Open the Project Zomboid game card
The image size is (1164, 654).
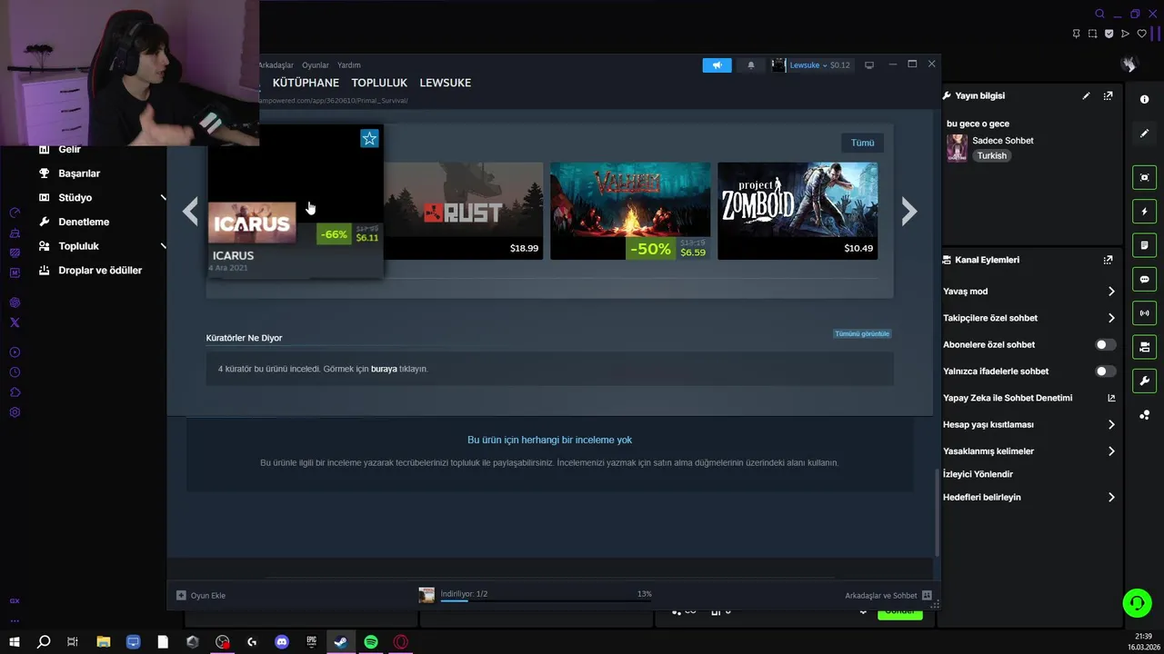pos(798,211)
